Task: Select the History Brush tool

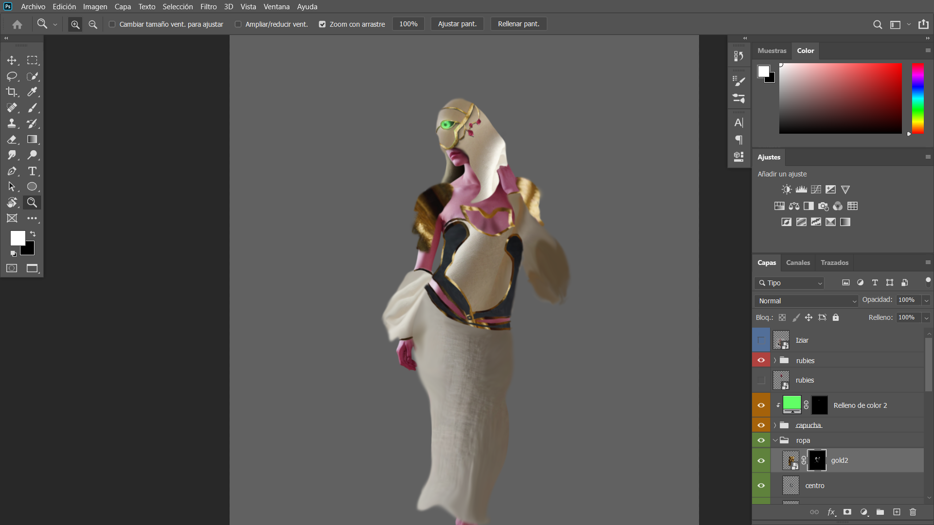Action: (32, 123)
